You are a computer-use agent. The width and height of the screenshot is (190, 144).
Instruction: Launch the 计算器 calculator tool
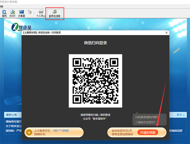tap(22, 13)
